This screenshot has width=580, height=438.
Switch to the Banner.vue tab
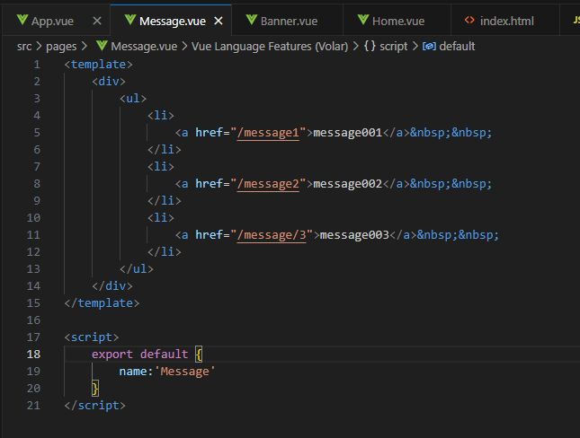tap(288, 21)
